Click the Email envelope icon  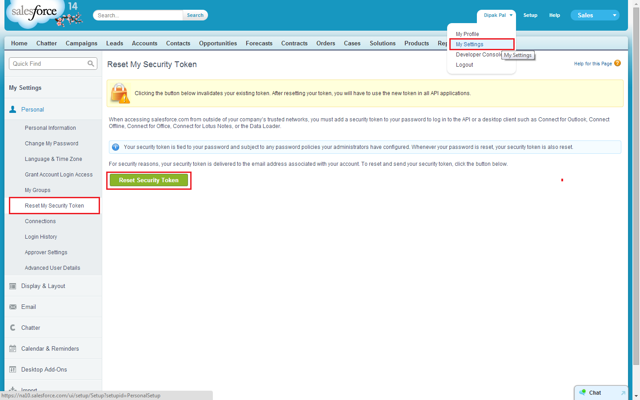[x=13, y=307]
